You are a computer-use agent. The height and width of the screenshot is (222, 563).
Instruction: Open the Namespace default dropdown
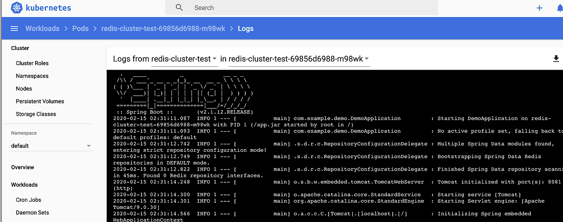point(51,146)
